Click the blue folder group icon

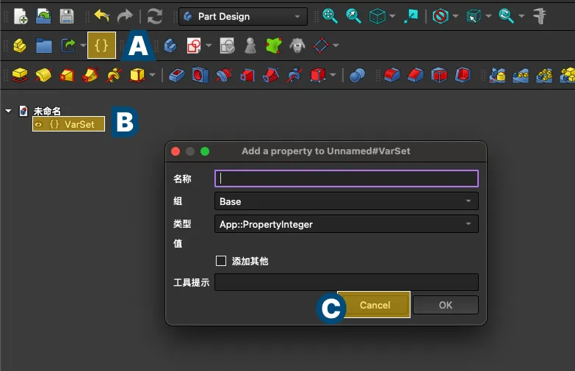pyautogui.click(x=44, y=46)
